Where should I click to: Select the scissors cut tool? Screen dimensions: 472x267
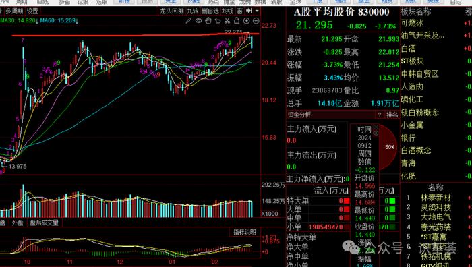(227, 21)
